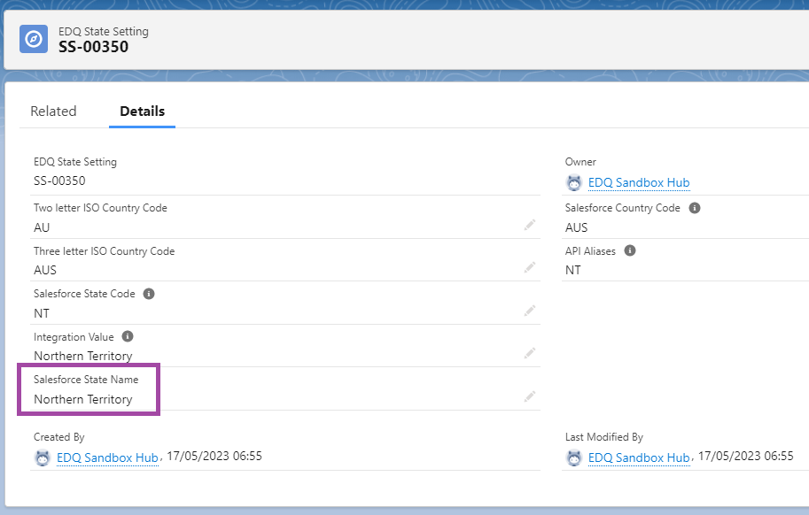Click the Three letter ISO value AUS
Screen dimensions: 809x515
click(x=45, y=271)
